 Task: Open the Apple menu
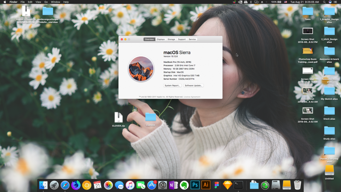(x=5, y=2)
